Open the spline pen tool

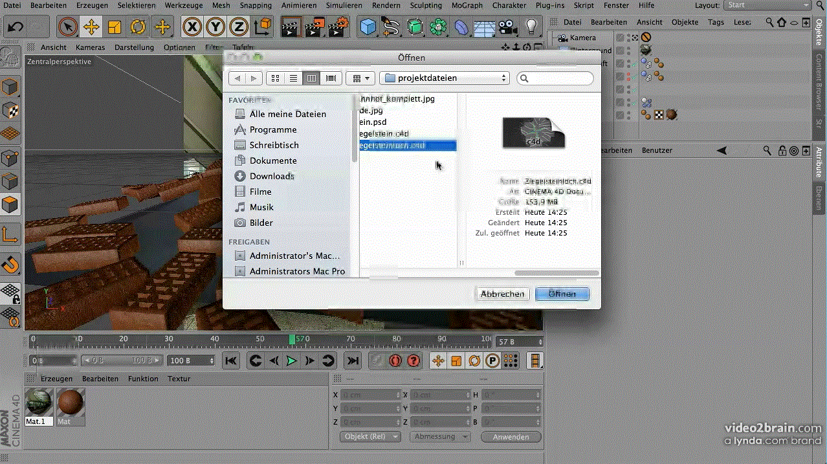[391, 27]
